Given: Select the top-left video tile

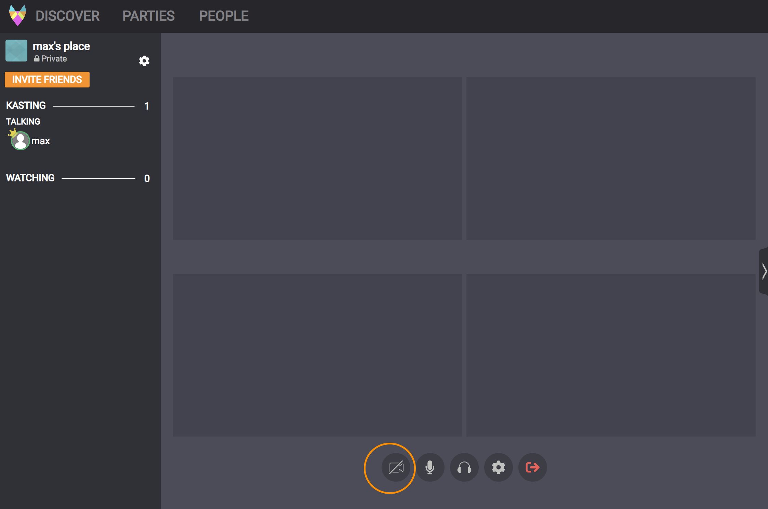Looking at the screenshot, I should pos(317,158).
